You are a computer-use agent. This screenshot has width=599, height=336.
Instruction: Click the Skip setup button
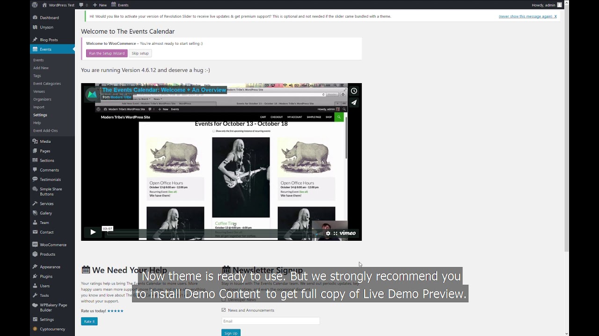tap(140, 53)
